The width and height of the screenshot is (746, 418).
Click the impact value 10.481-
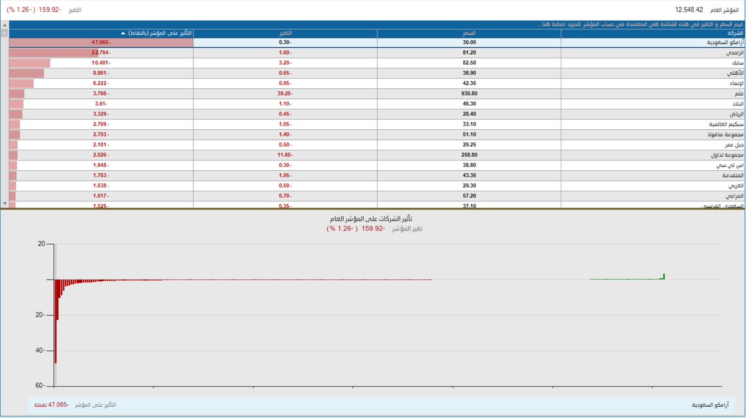(x=101, y=63)
